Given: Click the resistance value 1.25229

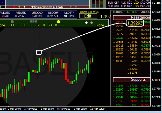Looking at the screenshot, I should (x=118, y=30).
